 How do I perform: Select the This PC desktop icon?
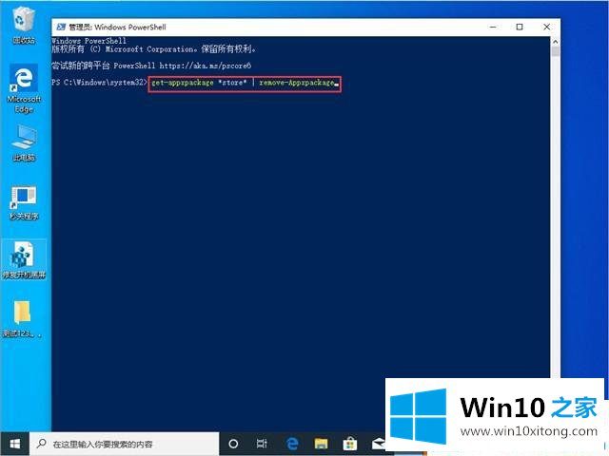point(24,142)
